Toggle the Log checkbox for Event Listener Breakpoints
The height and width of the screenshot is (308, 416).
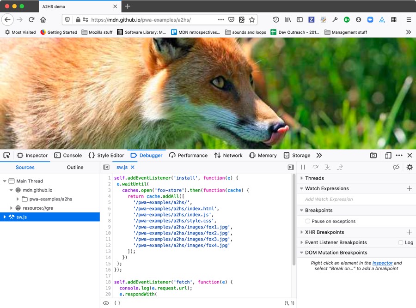(x=400, y=242)
